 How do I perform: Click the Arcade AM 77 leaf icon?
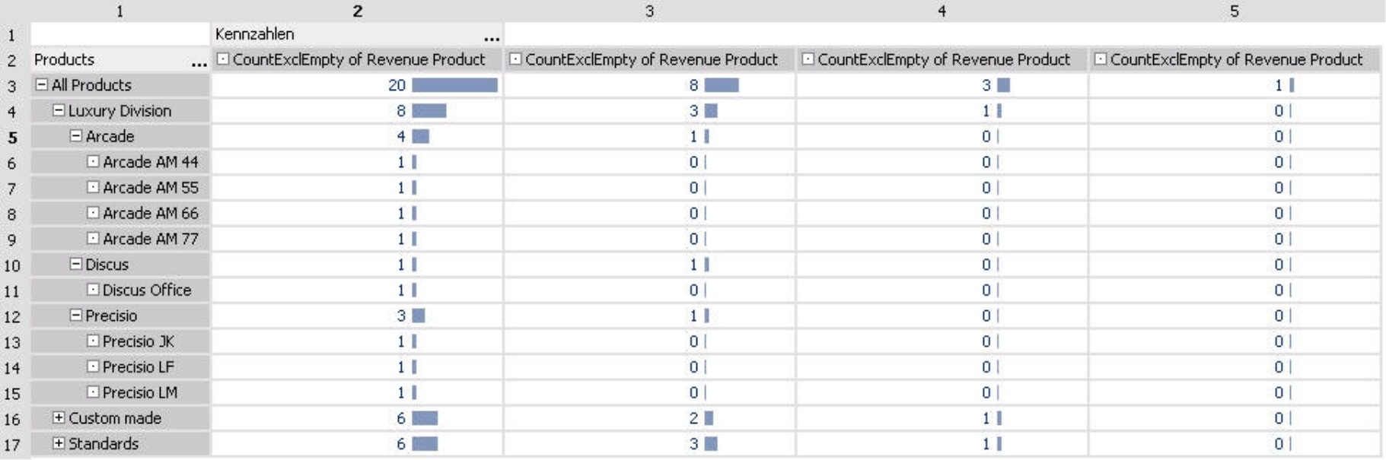pyautogui.click(x=93, y=238)
